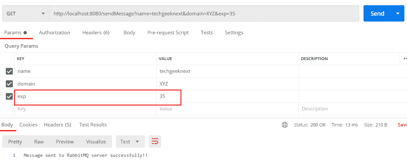Uncheck the domain parameter checkbox
407x165 pixels.
point(9,84)
